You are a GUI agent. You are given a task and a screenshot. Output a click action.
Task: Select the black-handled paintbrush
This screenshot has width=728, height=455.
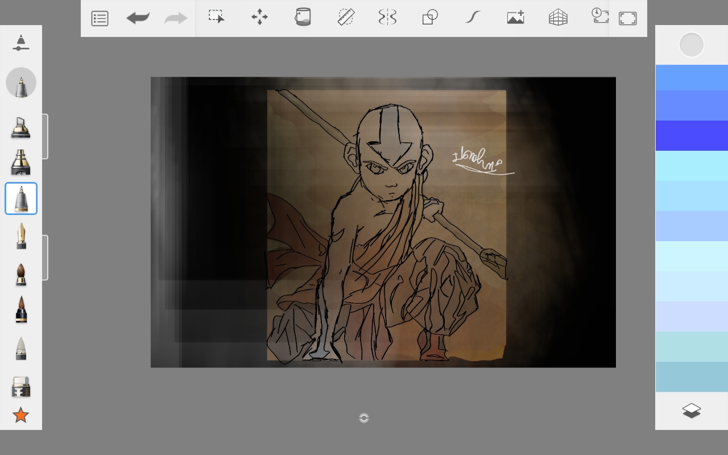tap(21, 309)
